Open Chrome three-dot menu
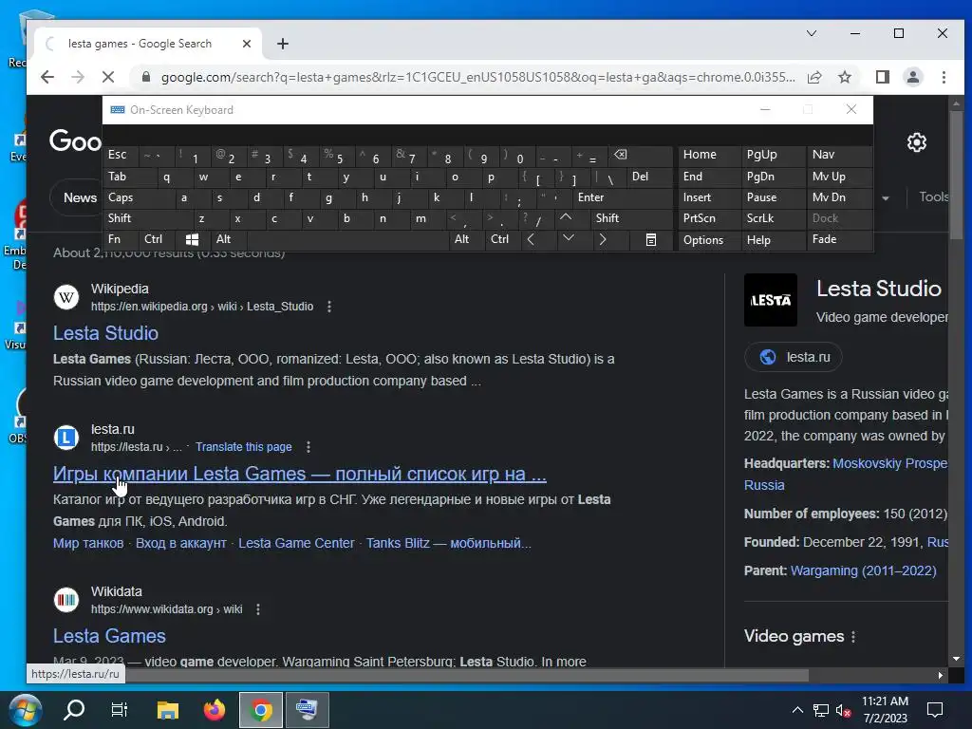 944,77
